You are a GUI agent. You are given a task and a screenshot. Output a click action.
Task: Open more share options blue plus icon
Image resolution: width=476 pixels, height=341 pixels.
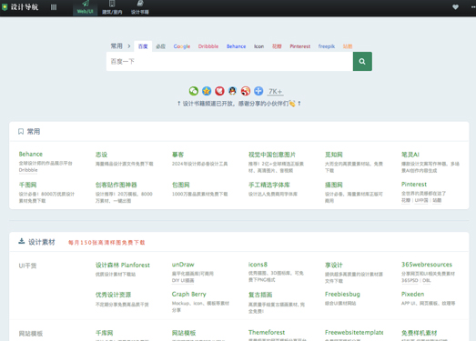pyautogui.click(x=258, y=91)
